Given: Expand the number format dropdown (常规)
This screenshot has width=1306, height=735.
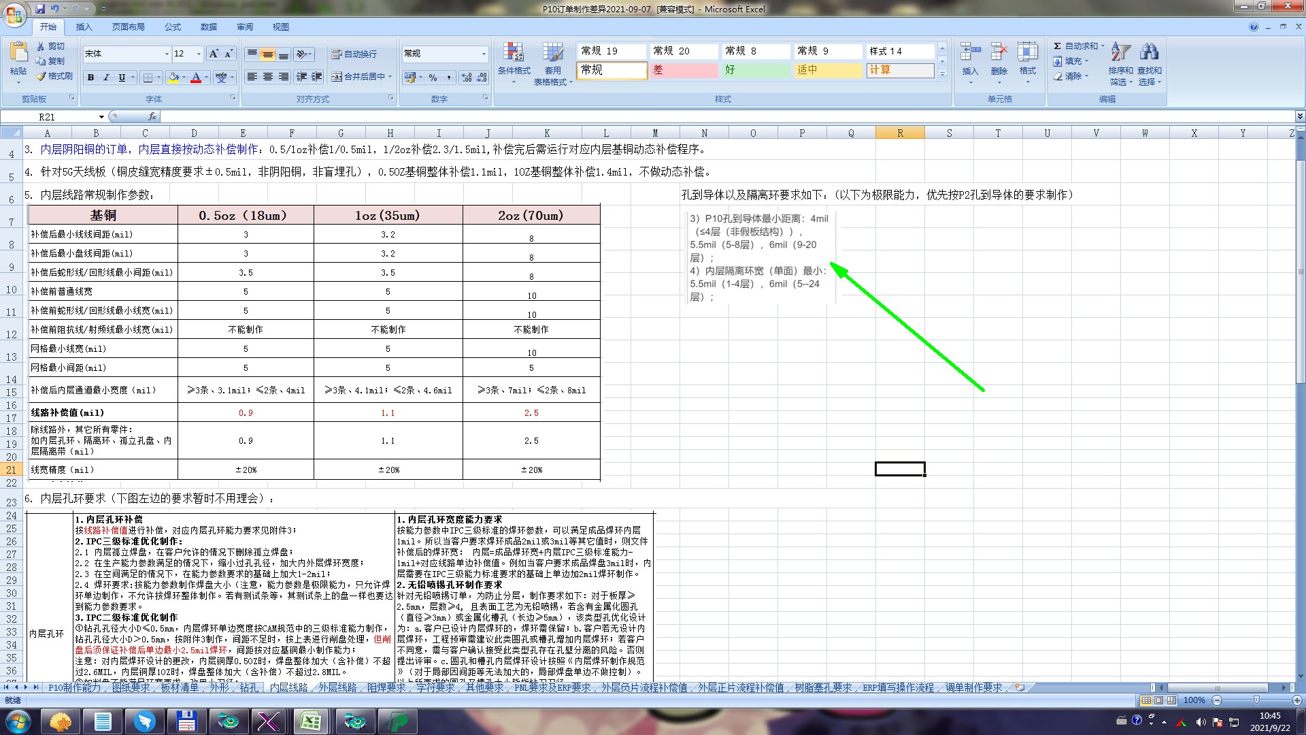Looking at the screenshot, I should point(484,54).
